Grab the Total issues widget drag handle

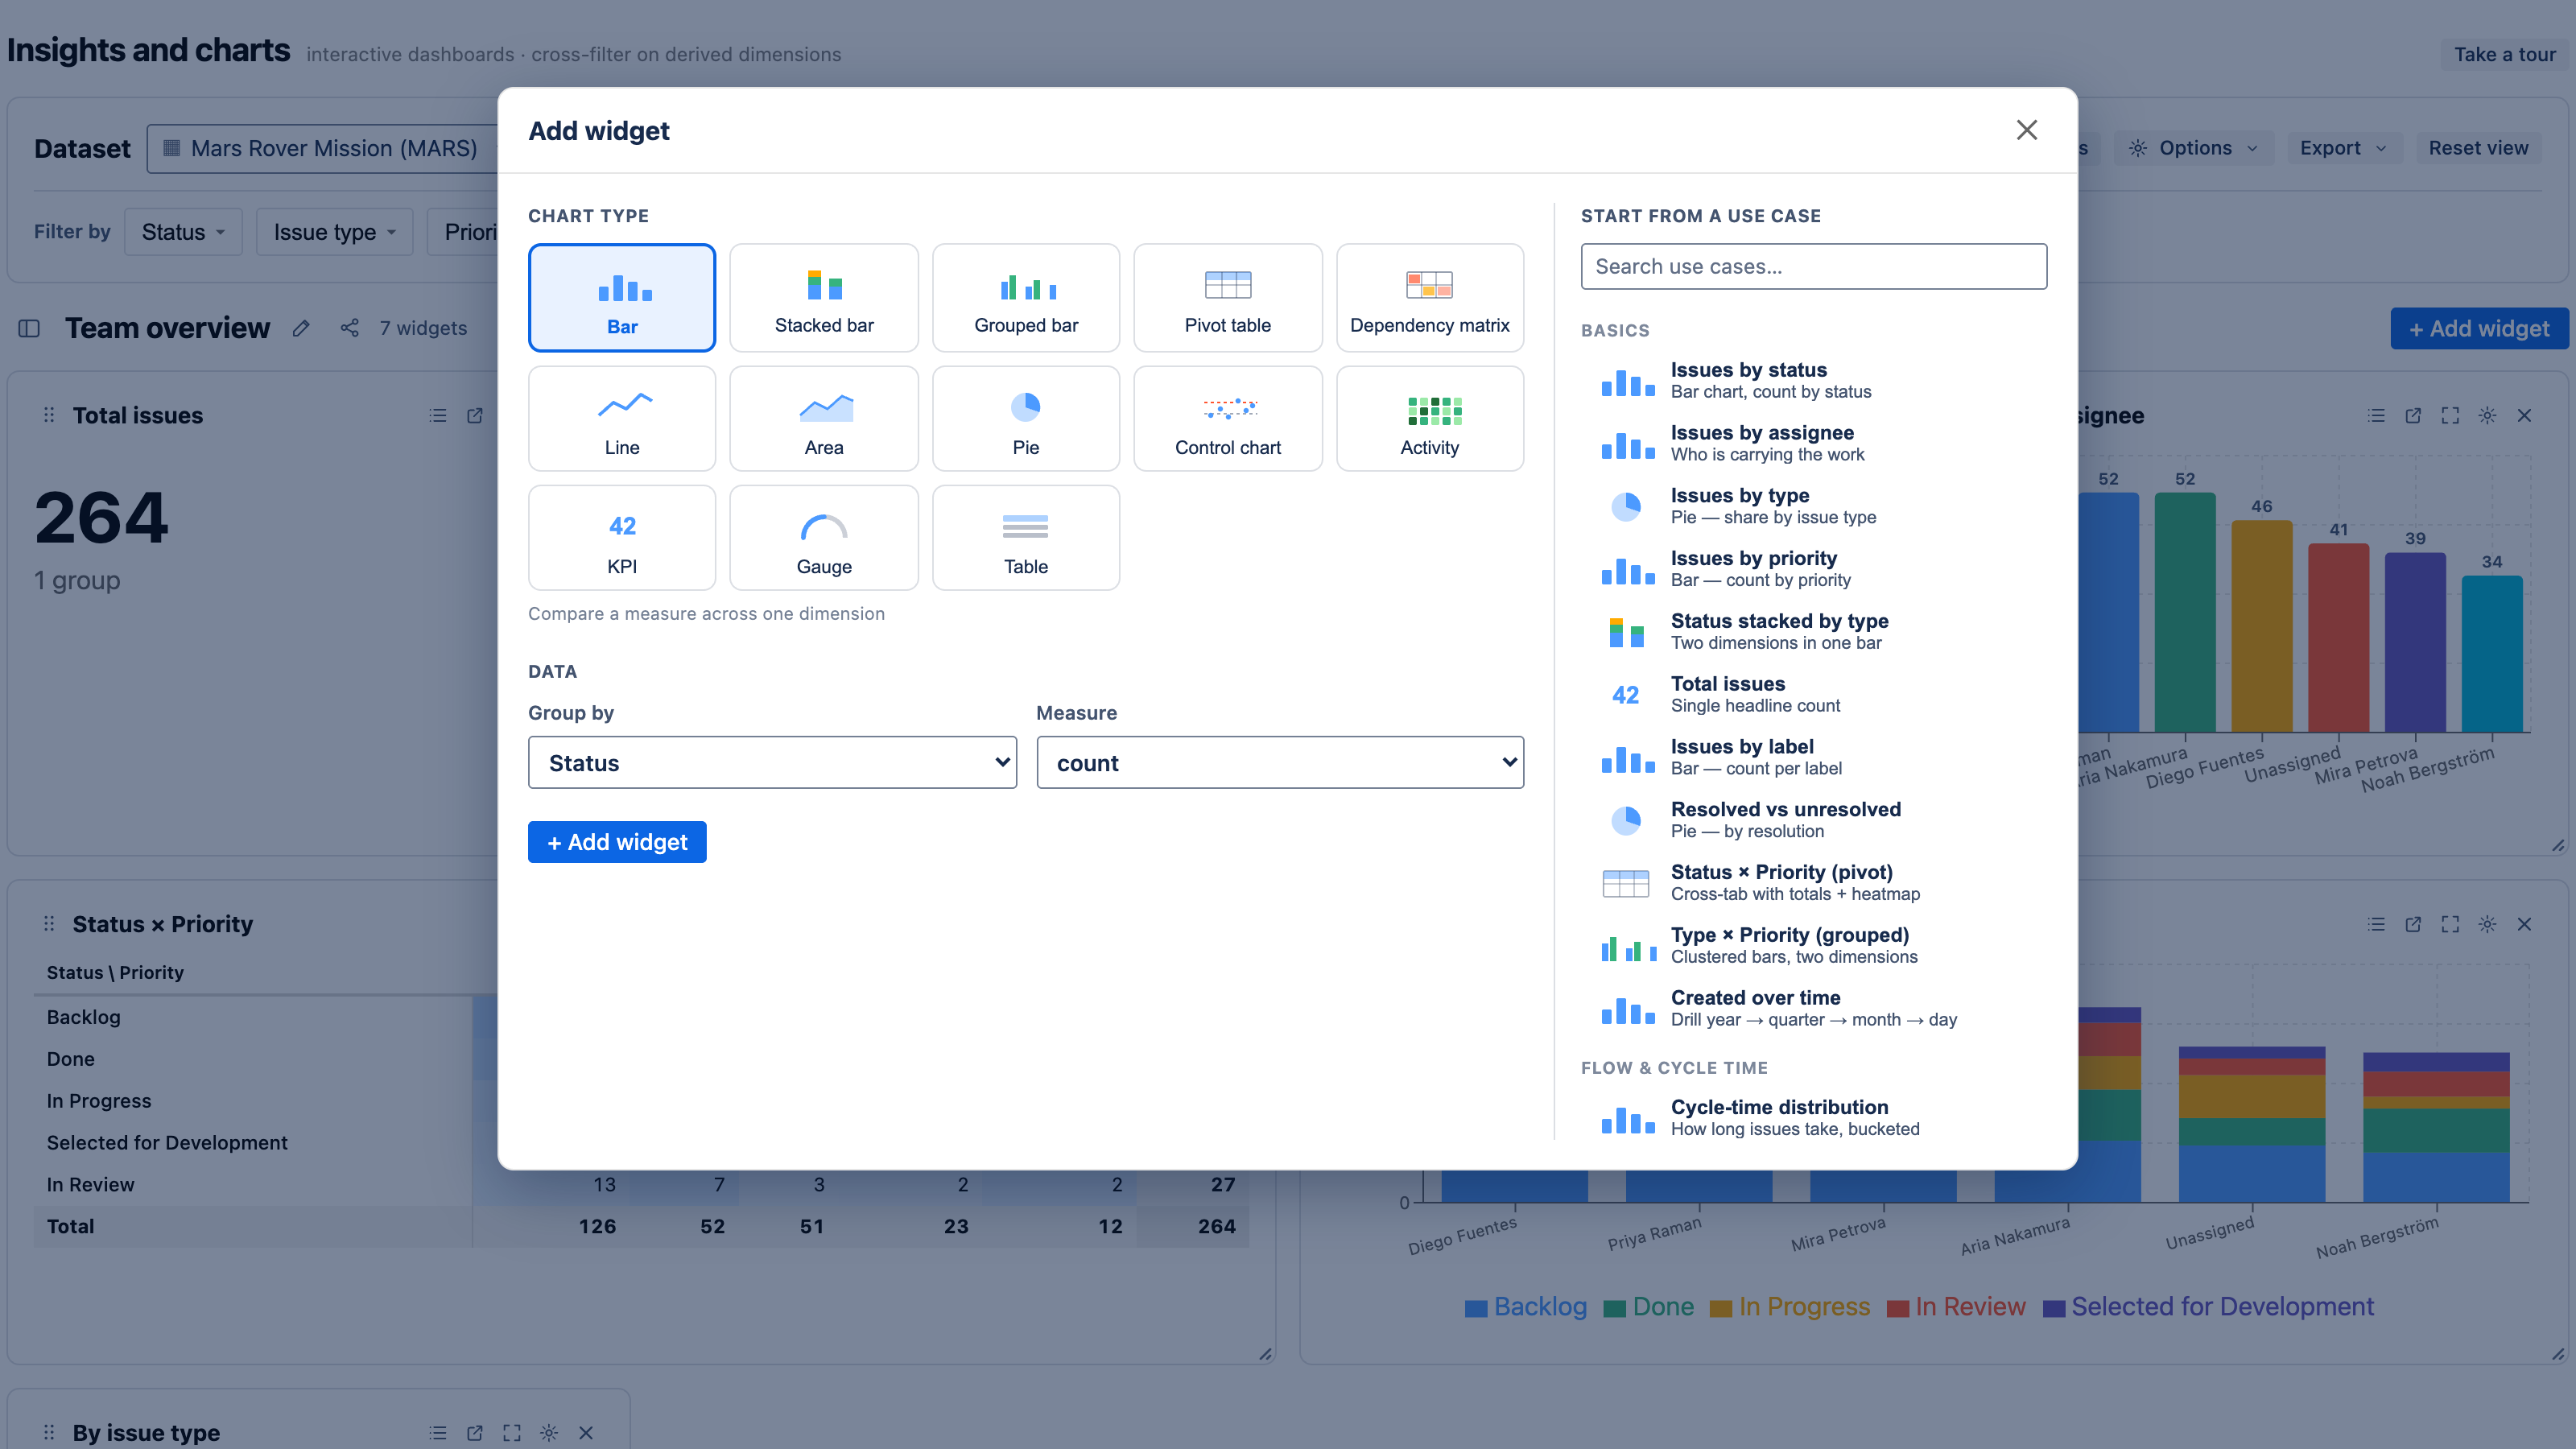(x=49, y=415)
